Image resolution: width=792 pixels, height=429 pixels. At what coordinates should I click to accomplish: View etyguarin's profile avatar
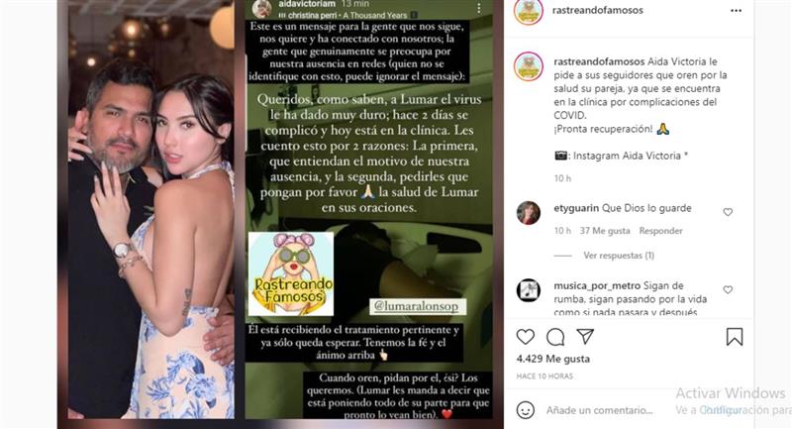pos(529,213)
